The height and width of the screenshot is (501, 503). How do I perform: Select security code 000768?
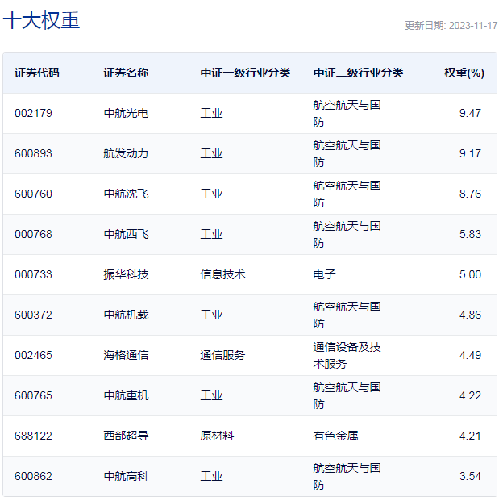tap(33, 234)
